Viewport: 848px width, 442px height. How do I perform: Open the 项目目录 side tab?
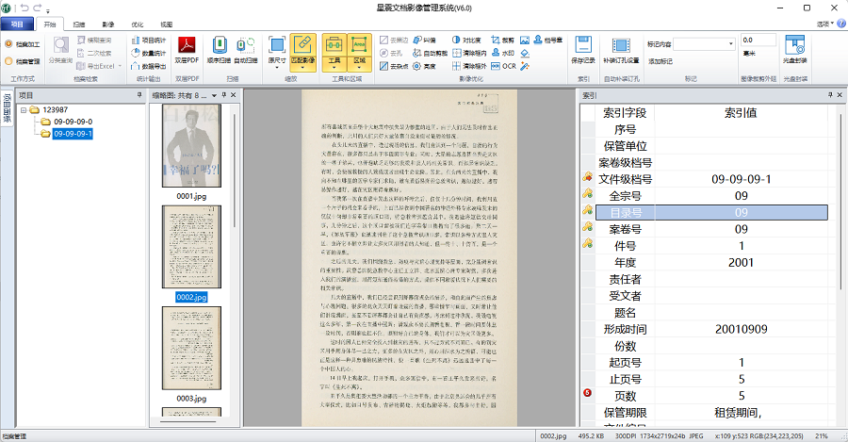tap(7, 107)
